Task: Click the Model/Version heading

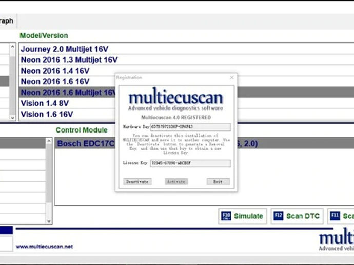Action: 44,36
